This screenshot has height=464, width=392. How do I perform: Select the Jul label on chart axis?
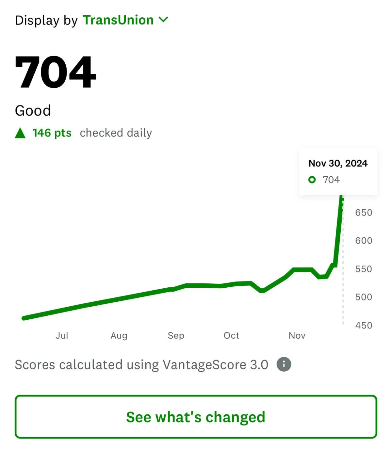pyautogui.click(x=62, y=335)
